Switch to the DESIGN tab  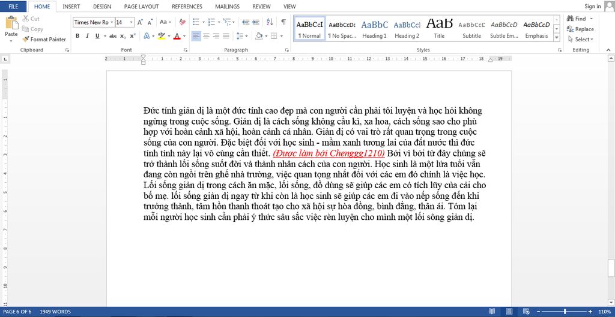pyautogui.click(x=102, y=6)
